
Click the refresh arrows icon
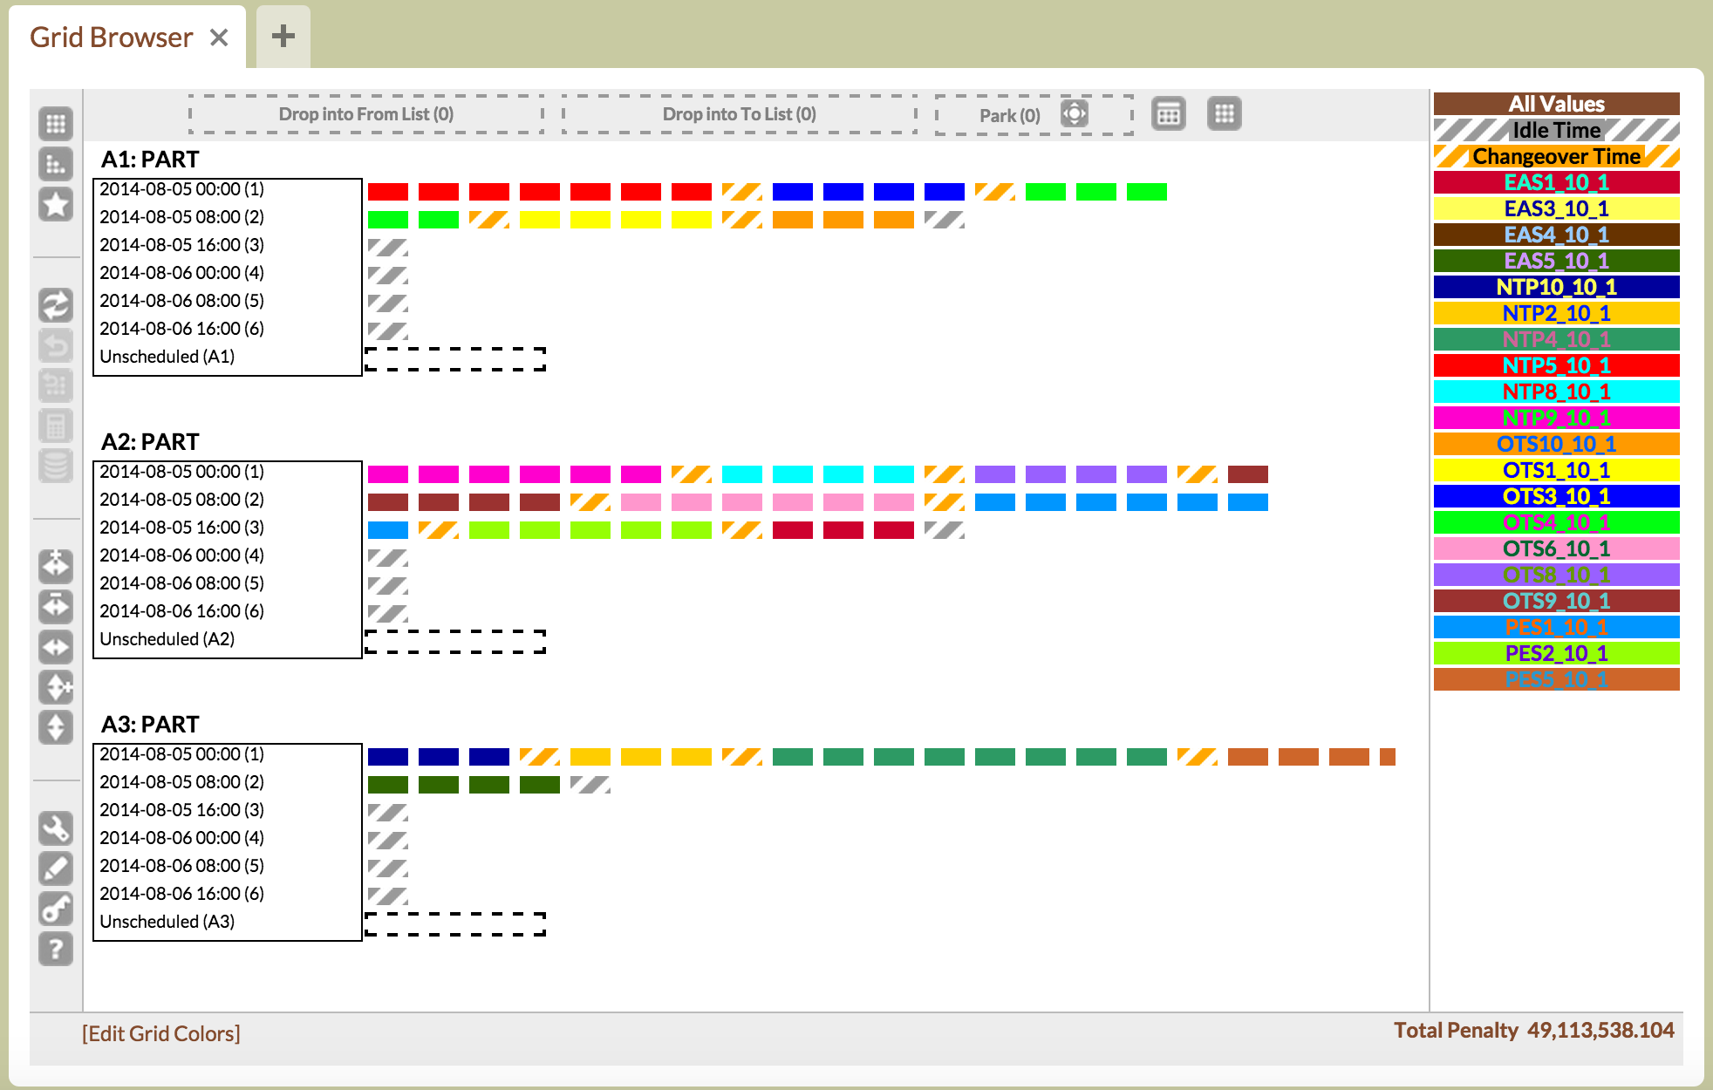click(56, 305)
